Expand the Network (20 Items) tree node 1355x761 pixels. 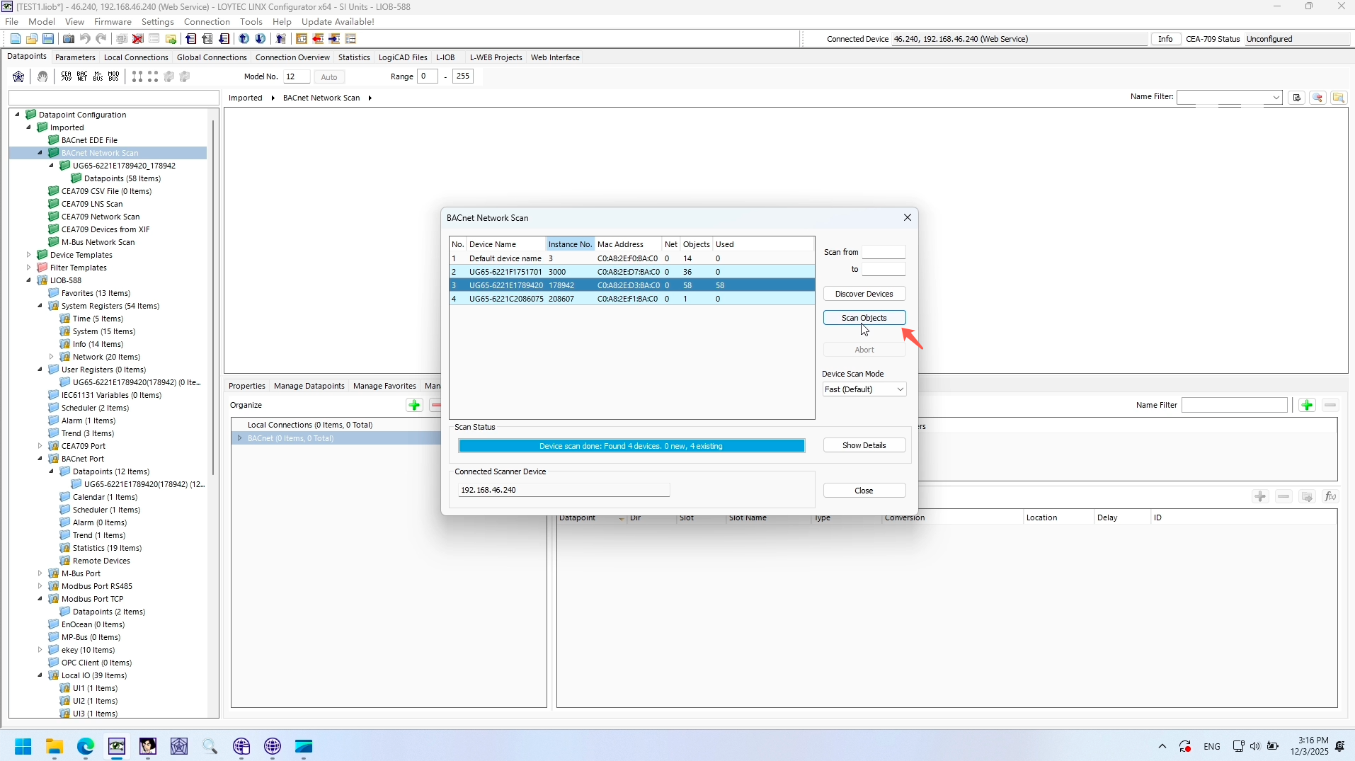pyautogui.click(x=52, y=357)
